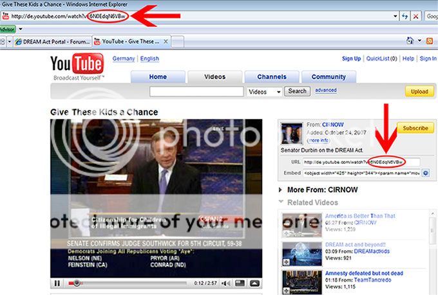Open the Advisor toolbar dropdown arrow
Viewport: 438px width, 295px height.
[21, 29]
